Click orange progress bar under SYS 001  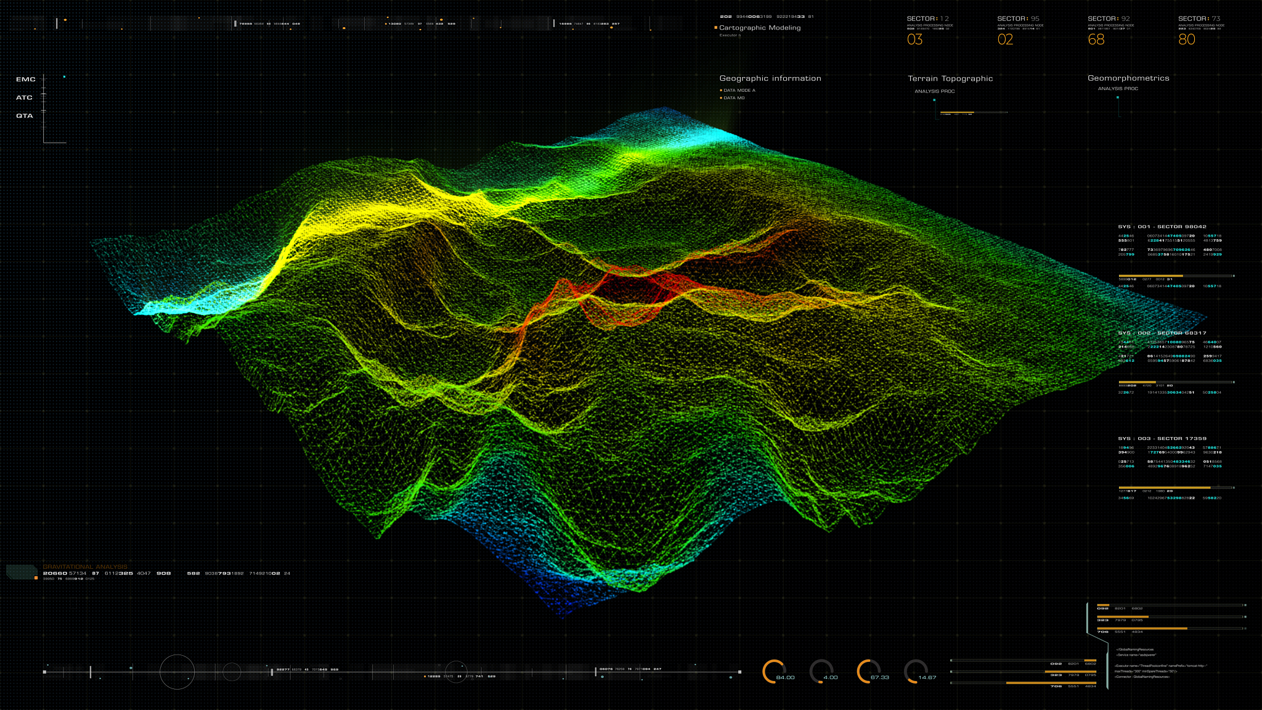(x=1150, y=276)
